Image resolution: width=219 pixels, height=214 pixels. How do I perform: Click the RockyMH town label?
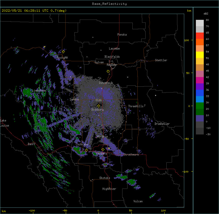(62, 58)
